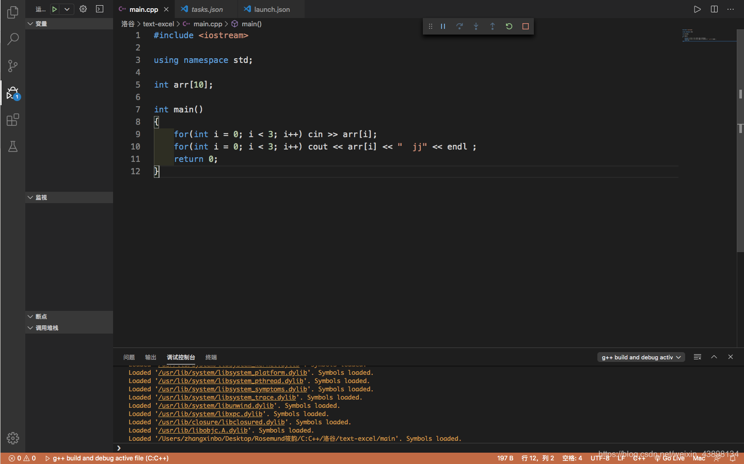
Task: Step into in debug toolbar
Action: (476, 26)
